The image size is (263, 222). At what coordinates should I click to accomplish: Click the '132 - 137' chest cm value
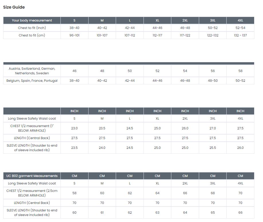[240, 35]
